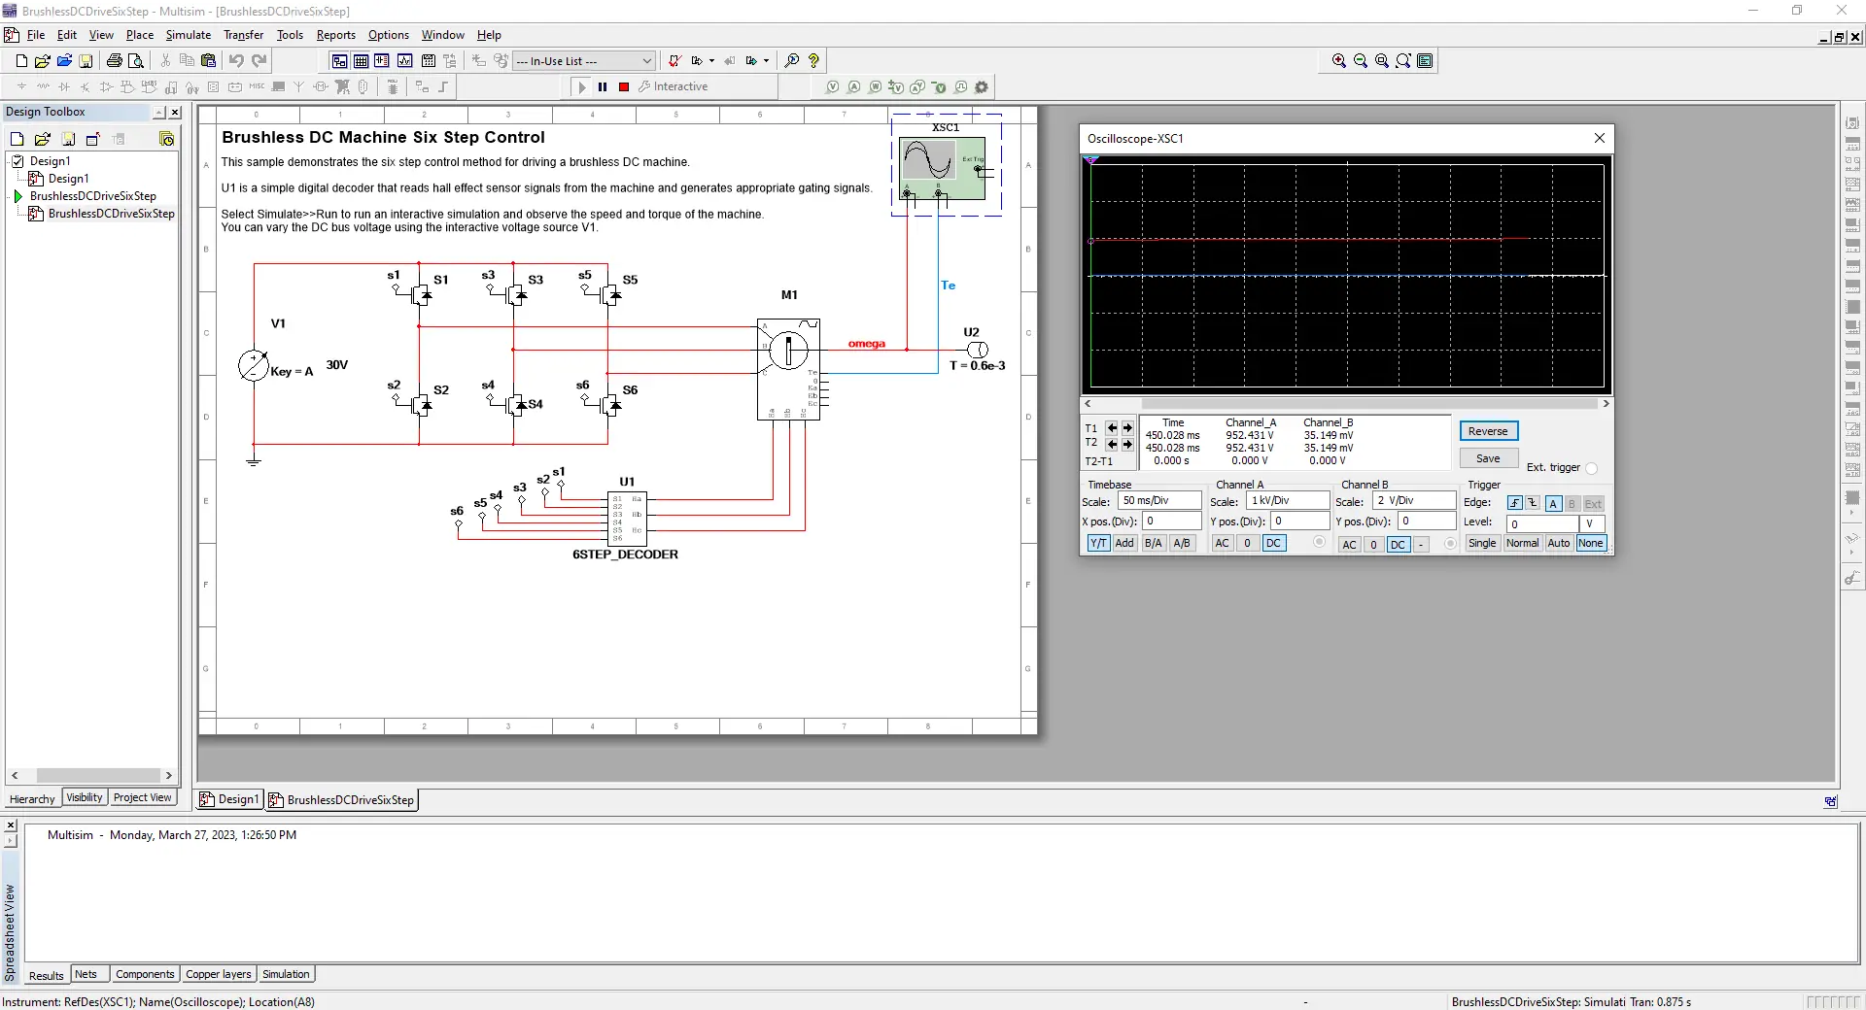Screen dimensions: 1866x1010
Task: Click the yellow Help question mark icon
Action: click(x=813, y=61)
